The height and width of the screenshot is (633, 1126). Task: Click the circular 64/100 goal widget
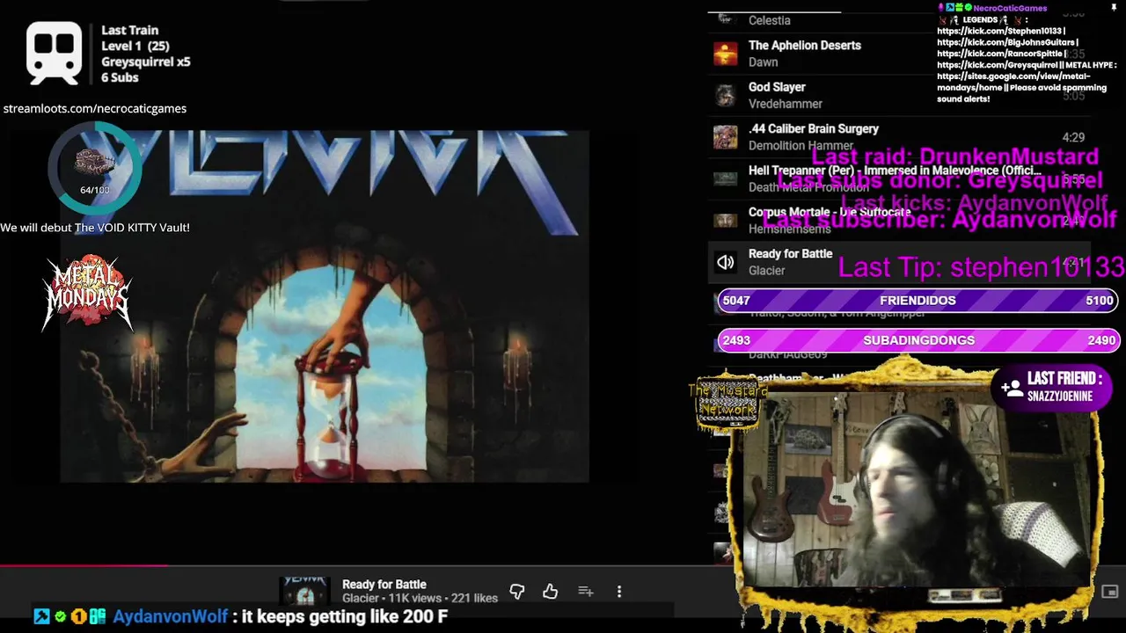point(94,169)
